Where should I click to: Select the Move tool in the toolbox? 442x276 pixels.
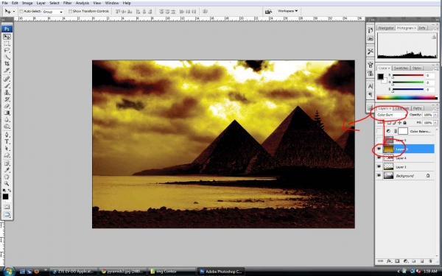[x=7, y=37]
